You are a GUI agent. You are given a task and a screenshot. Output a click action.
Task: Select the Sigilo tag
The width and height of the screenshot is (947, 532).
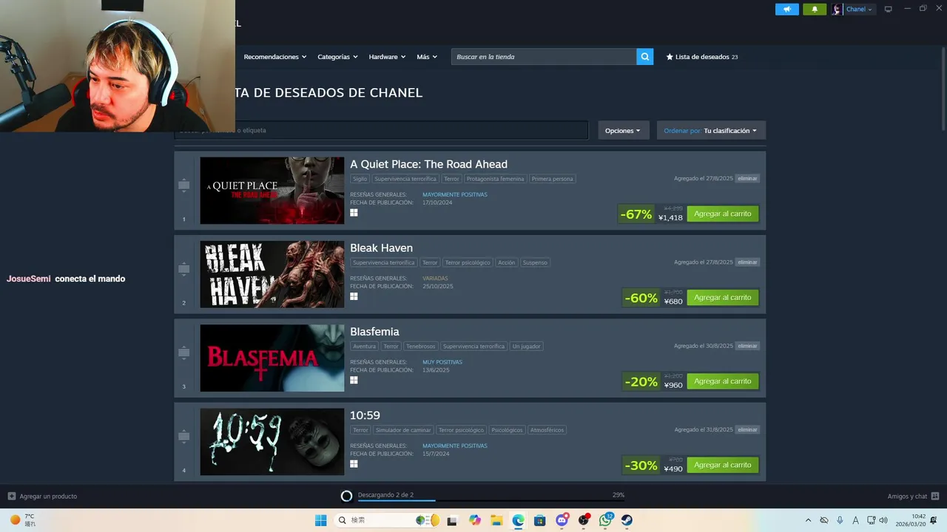pos(360,179)
